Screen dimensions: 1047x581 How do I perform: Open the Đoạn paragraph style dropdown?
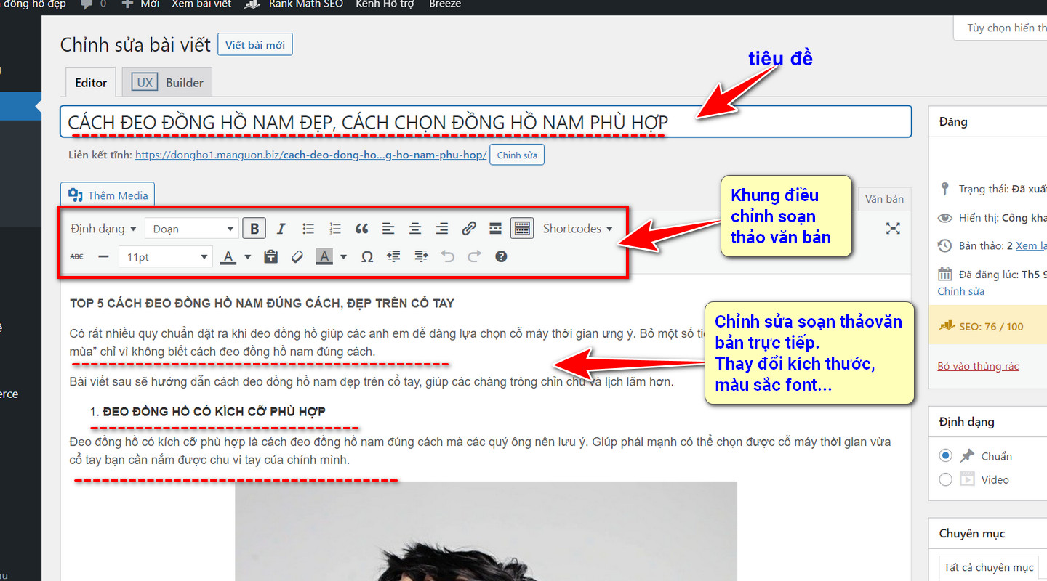pyautogui.click(x=192, y=229)
